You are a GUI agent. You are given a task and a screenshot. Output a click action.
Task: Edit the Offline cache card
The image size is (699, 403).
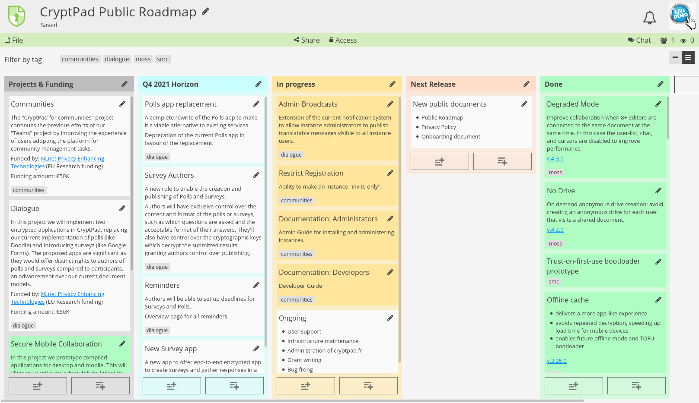click(658, 300)
